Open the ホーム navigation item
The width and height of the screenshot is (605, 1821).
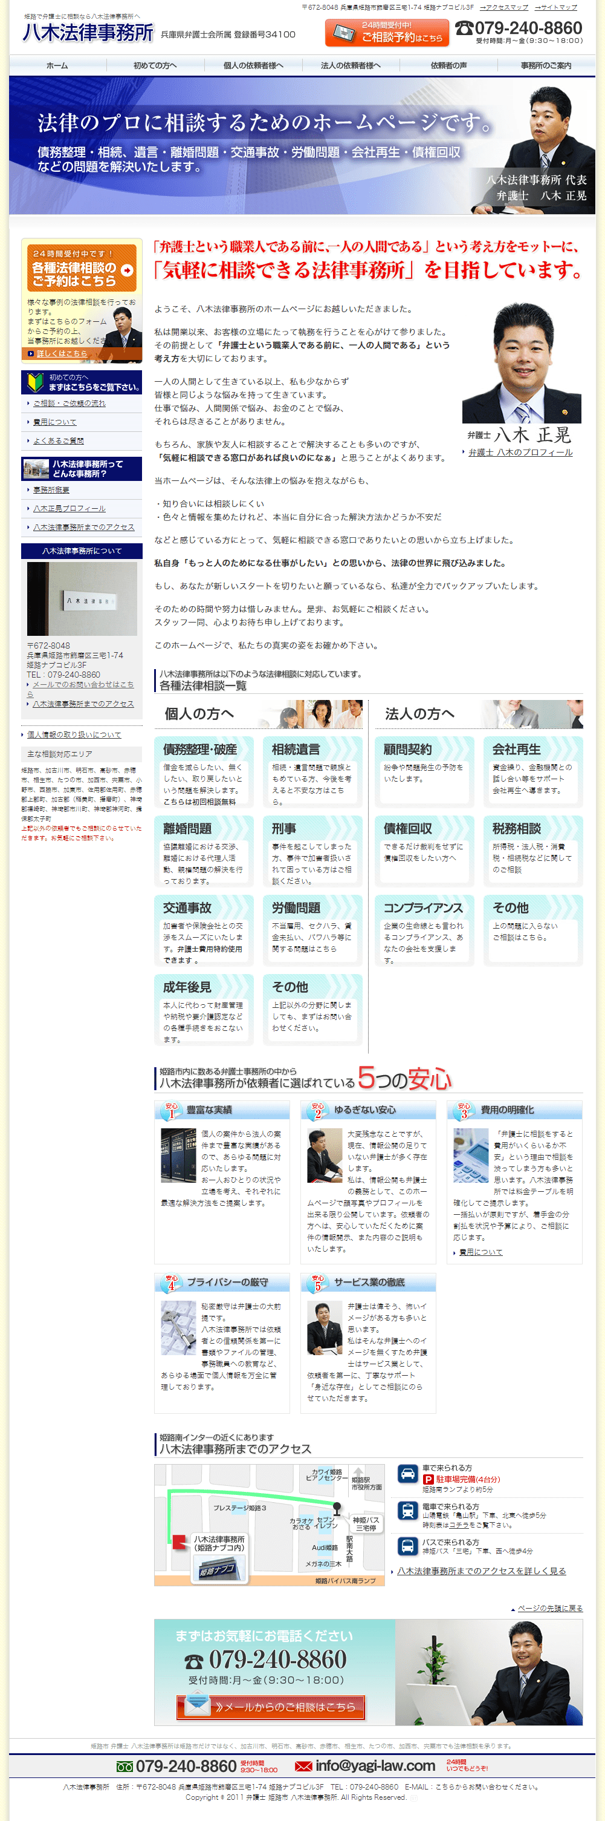click(57, 65)
